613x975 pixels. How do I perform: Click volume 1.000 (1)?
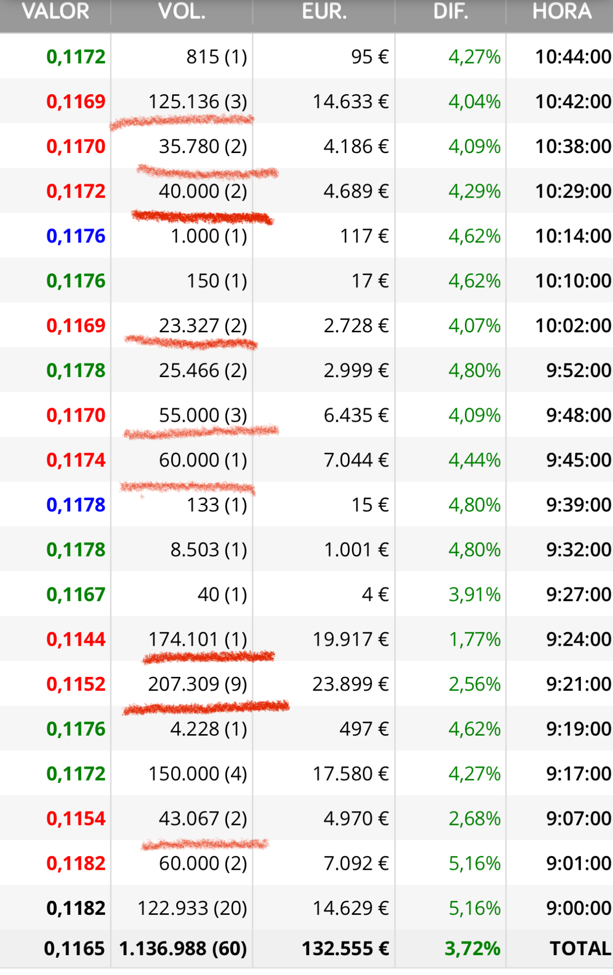[x=209, y=236]
